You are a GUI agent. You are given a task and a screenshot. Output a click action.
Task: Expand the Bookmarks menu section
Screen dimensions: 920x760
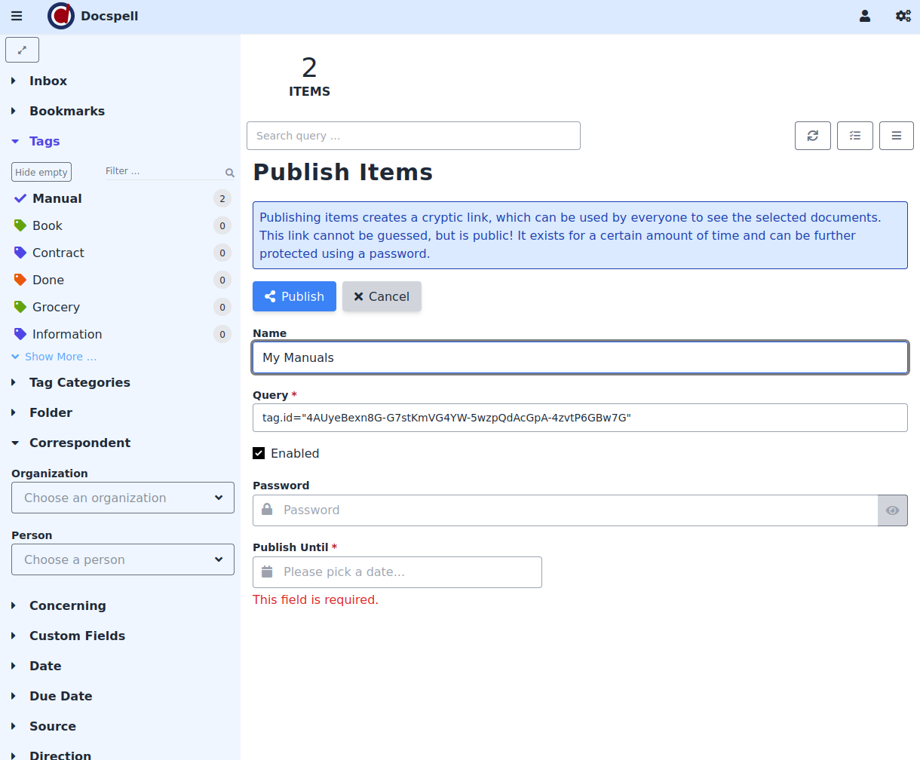pos(66,111)
